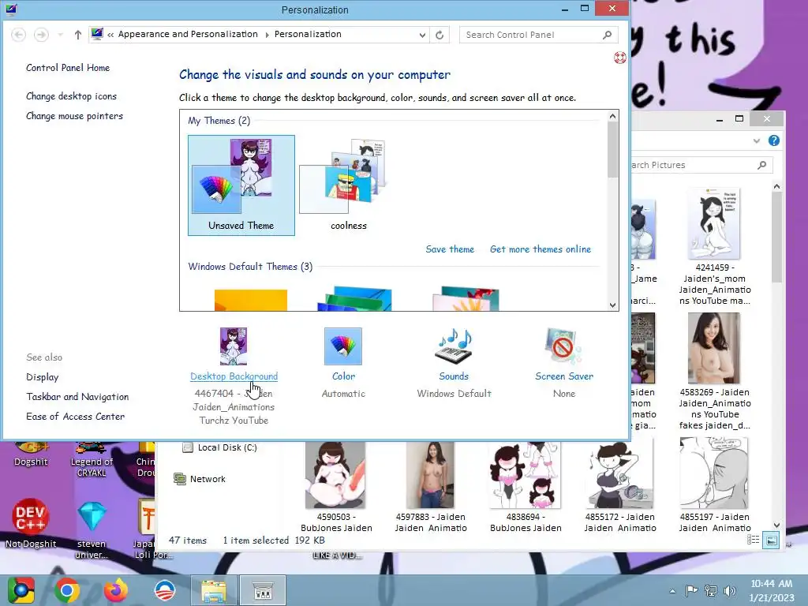Go back using the Personalization window's back arrow

click(19, 35)
